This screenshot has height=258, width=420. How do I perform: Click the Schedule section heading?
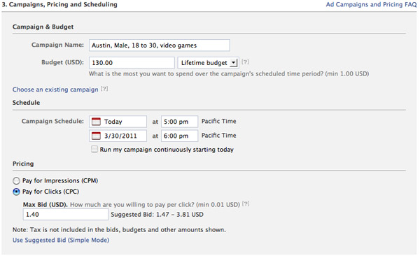(x=27, y=103)
